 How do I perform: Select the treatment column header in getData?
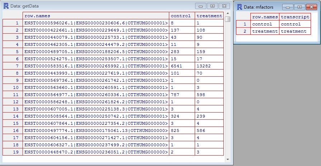[x=209, y=16]
